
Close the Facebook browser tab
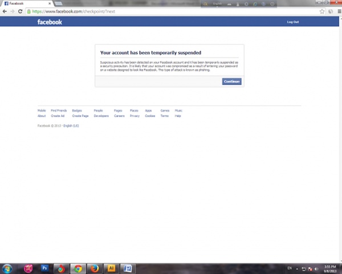50,3
